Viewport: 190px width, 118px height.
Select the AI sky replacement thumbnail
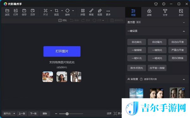coord(136,93)
